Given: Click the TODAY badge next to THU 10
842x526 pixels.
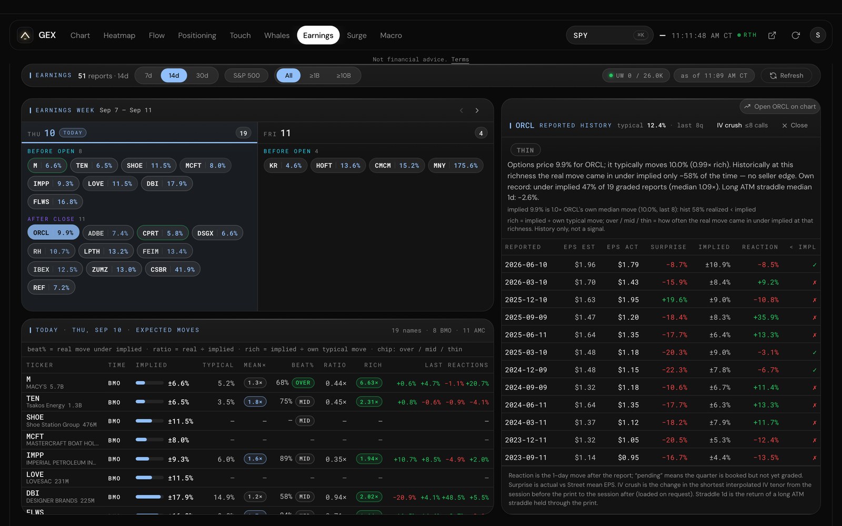Looking at the screenshot, I should point(73,133).
